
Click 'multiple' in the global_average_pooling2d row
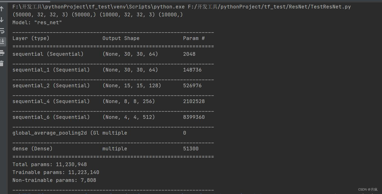click(x=115, y=133)
